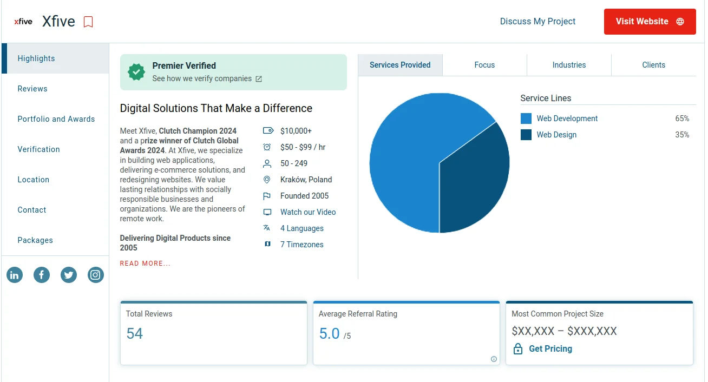Click the monitor icon beside Watch our Video
The height and width of the screenshot is (382, 708).
pos(267,212)
